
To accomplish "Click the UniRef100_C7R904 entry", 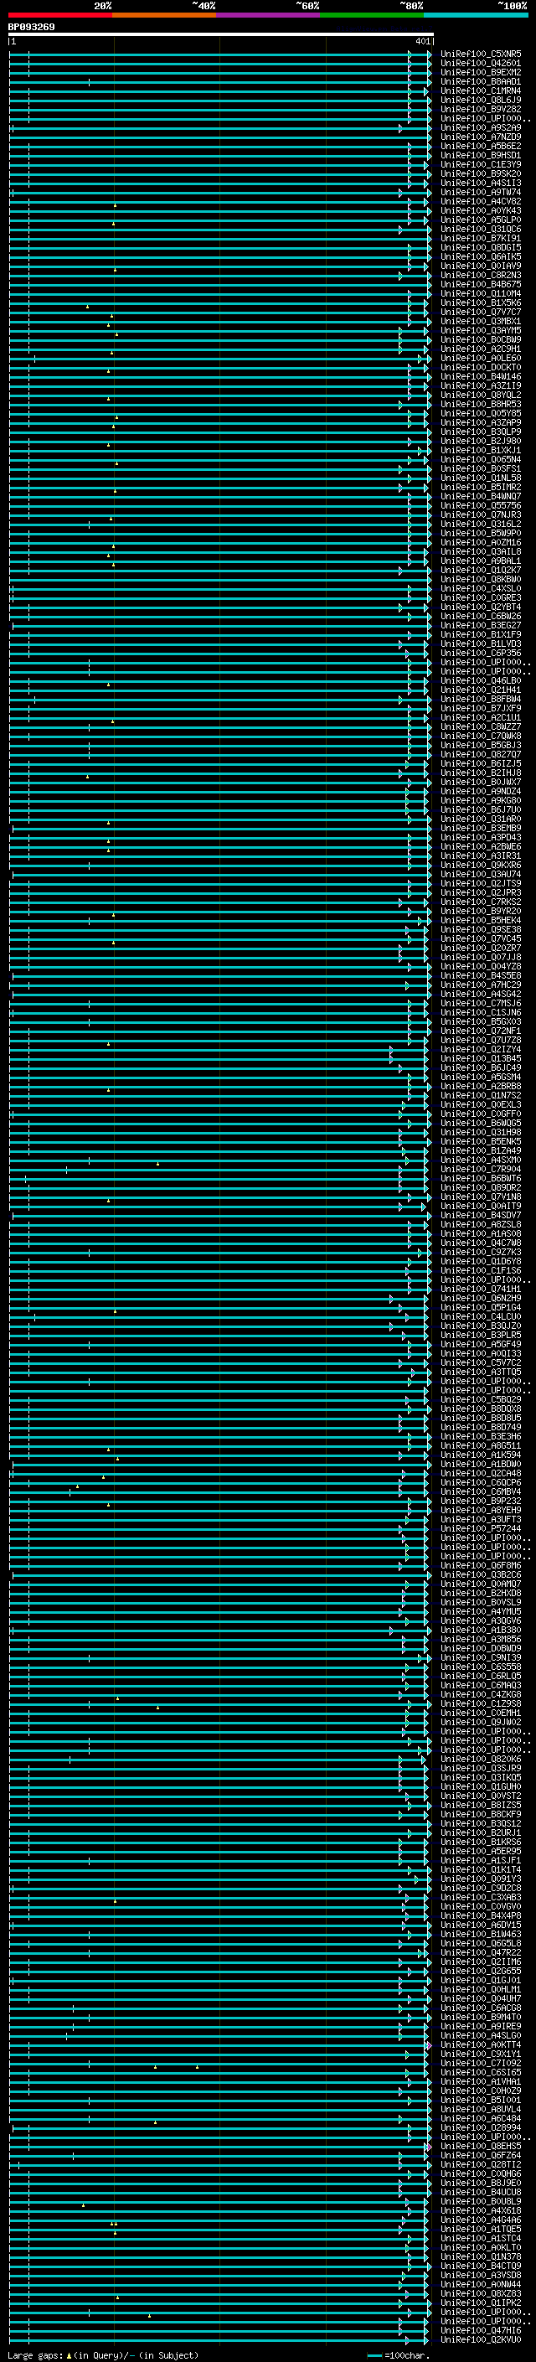I will click(481, 1169).
